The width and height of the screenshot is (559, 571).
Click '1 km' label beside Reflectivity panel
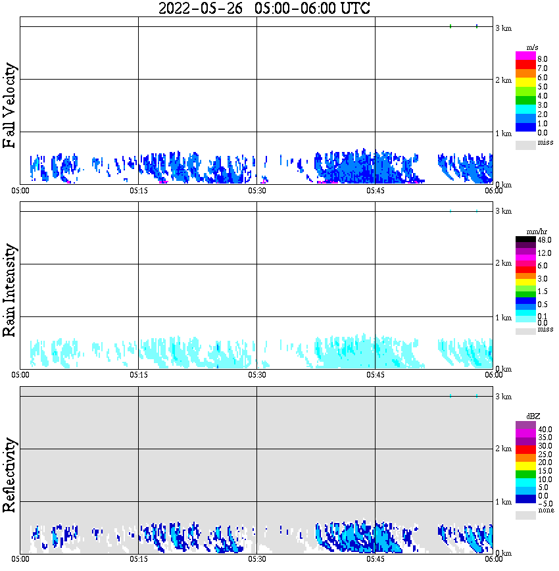click(503, 502)
